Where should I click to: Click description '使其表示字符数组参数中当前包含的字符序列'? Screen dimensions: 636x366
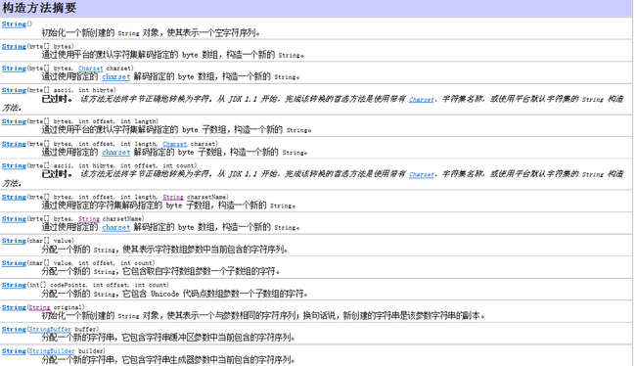(204, 250)
